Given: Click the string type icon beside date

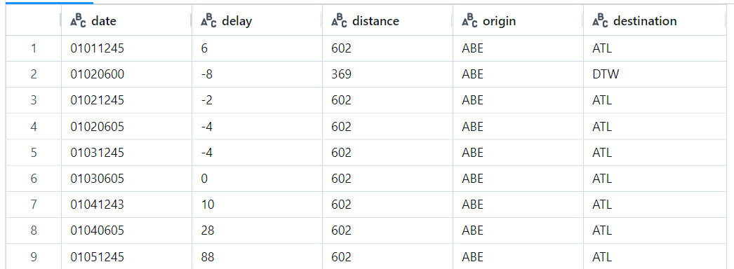Looking at the screenshot, I should (x=78, y=20).
